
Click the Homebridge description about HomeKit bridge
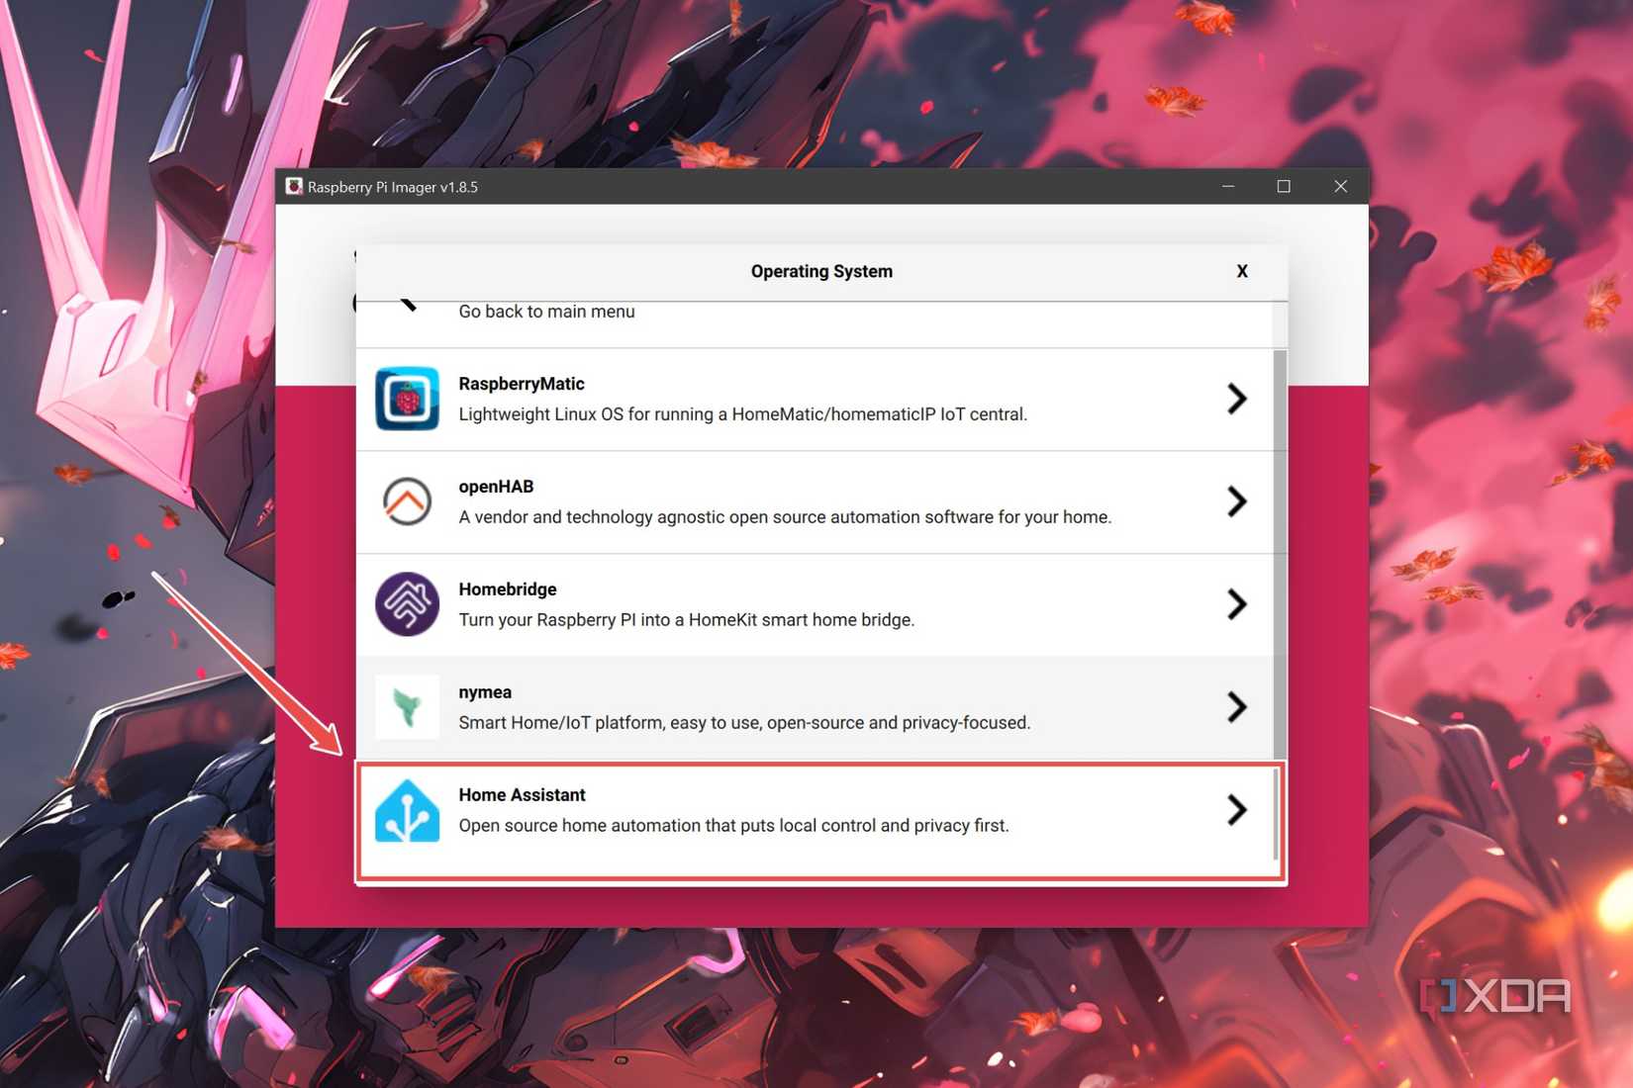(x=687, y=620)
